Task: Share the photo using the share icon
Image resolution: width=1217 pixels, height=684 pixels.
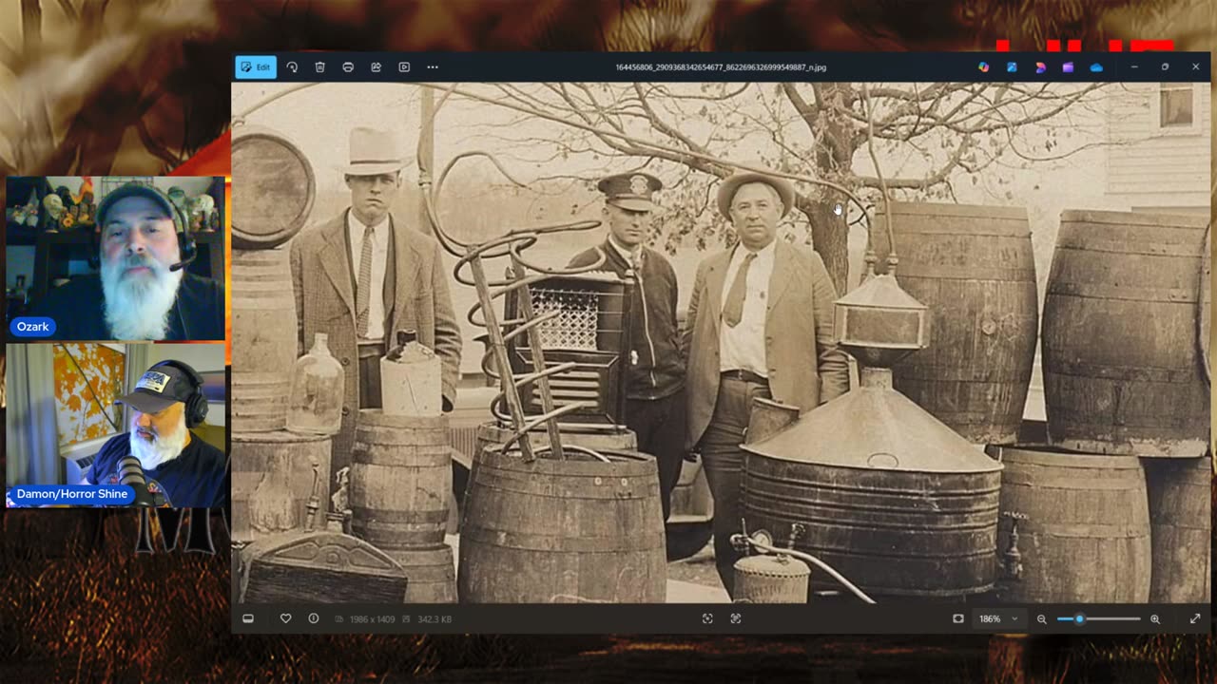Action: pyautogui.click(x=377, y=67)
